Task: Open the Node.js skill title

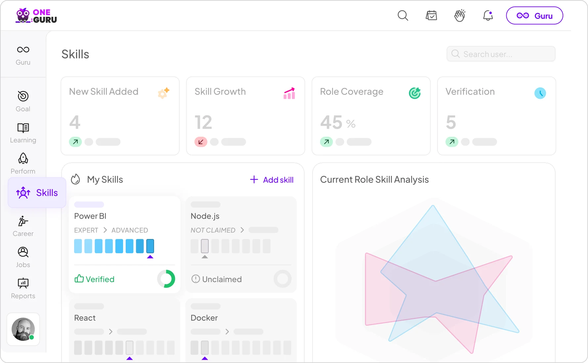Action: click(x=205, y=216)
